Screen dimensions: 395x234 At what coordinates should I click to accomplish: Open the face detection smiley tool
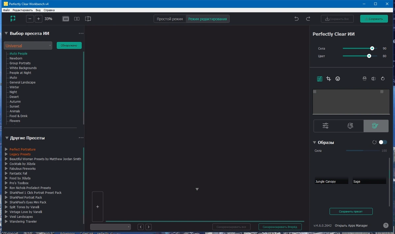(x=338, y=79)
